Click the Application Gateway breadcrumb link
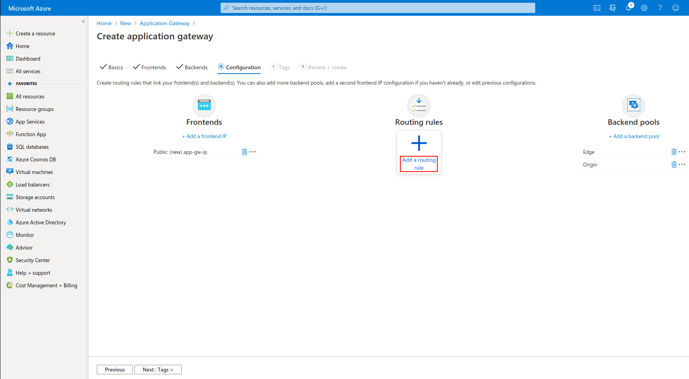 [164, 23]
